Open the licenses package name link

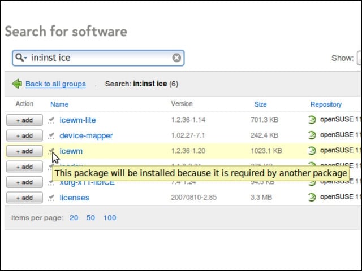coord(74,198)
